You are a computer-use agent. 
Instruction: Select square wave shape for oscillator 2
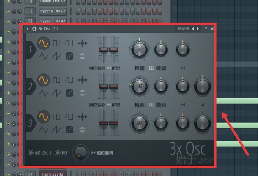coord(57,80)
